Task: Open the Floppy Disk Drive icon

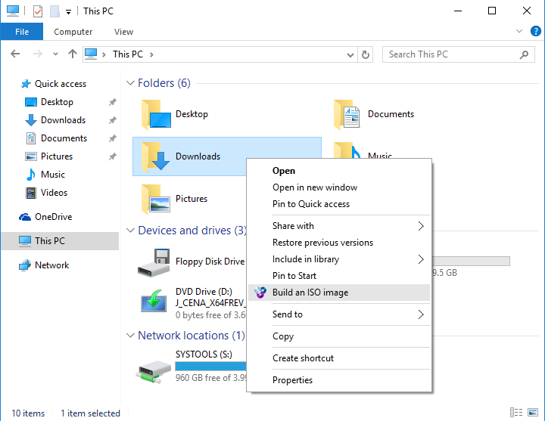Action: (154, 262)
